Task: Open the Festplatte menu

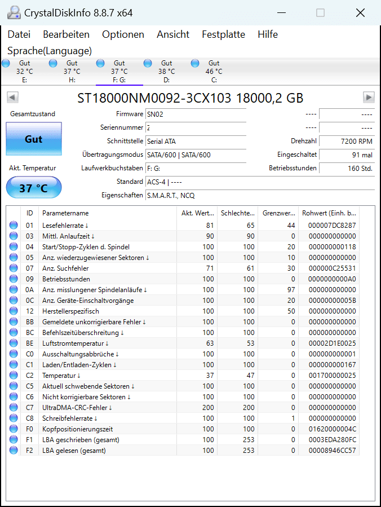Action: click(224, 34)
